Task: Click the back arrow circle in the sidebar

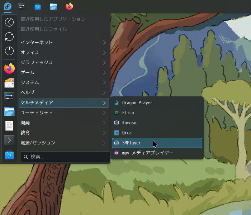Action: [x=9, y=22]
